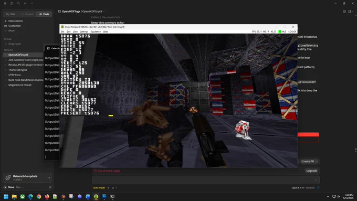Click Create PR button

pos(307,162)
